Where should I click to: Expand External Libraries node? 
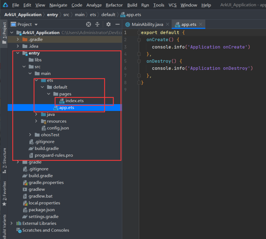tap(12, 223)
